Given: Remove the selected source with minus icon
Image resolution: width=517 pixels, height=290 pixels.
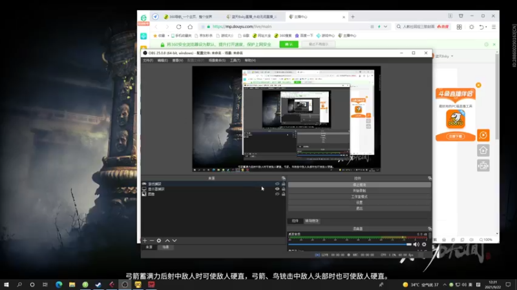Looking at the screenshot, I should point(152,240).
